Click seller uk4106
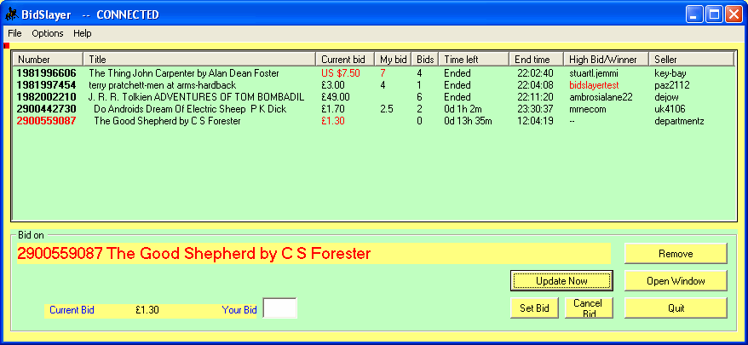The height and width of the screenshot is (345, 748). point(670,109)
